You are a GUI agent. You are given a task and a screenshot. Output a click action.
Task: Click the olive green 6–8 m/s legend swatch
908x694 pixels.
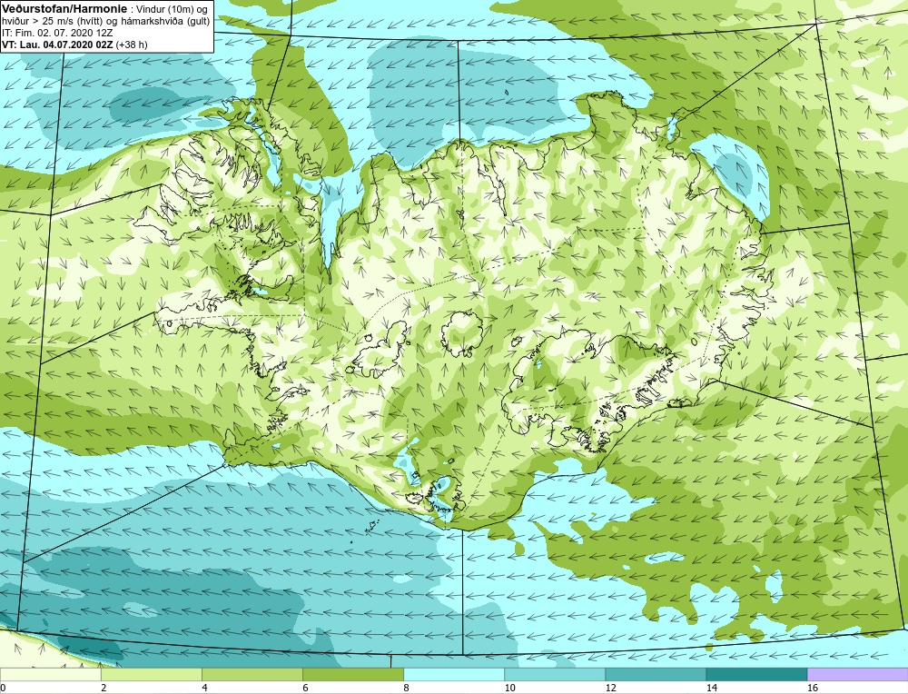point(353,674)
